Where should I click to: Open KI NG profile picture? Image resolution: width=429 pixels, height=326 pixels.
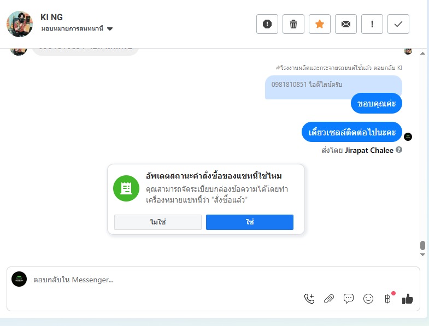20,24
